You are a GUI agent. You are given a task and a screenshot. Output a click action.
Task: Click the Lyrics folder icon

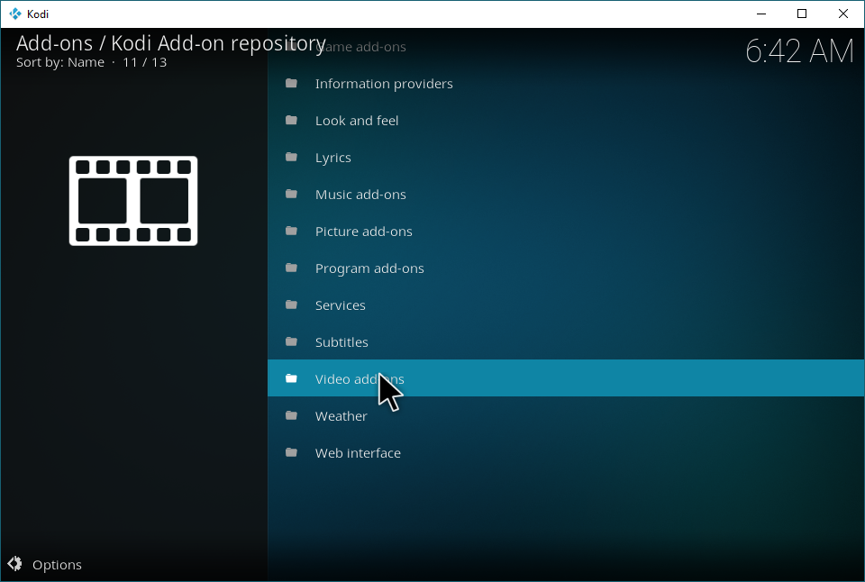coord(291,158)
